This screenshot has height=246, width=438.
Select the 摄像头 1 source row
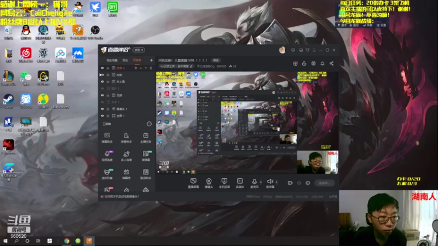click(x=127, y=109)
